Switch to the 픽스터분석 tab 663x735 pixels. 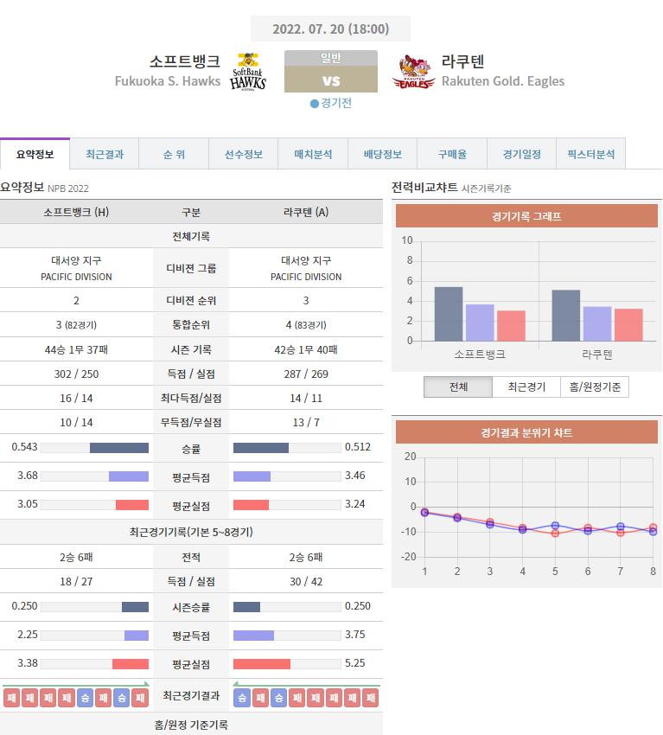coord(590,154)
